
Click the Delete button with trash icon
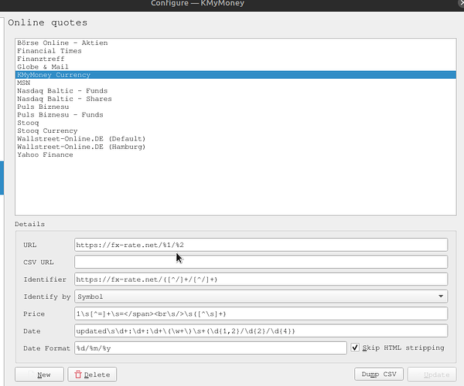click(x=92, y=374)
